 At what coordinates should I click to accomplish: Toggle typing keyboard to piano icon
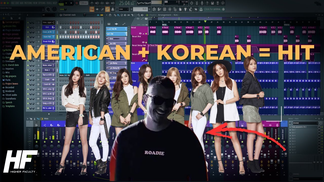[x=92, y=9]
